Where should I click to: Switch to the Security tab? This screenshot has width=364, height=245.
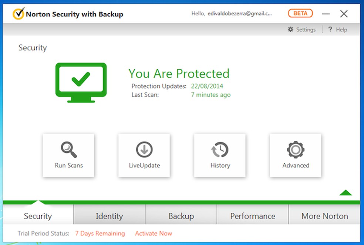click(x=38, y=216)
